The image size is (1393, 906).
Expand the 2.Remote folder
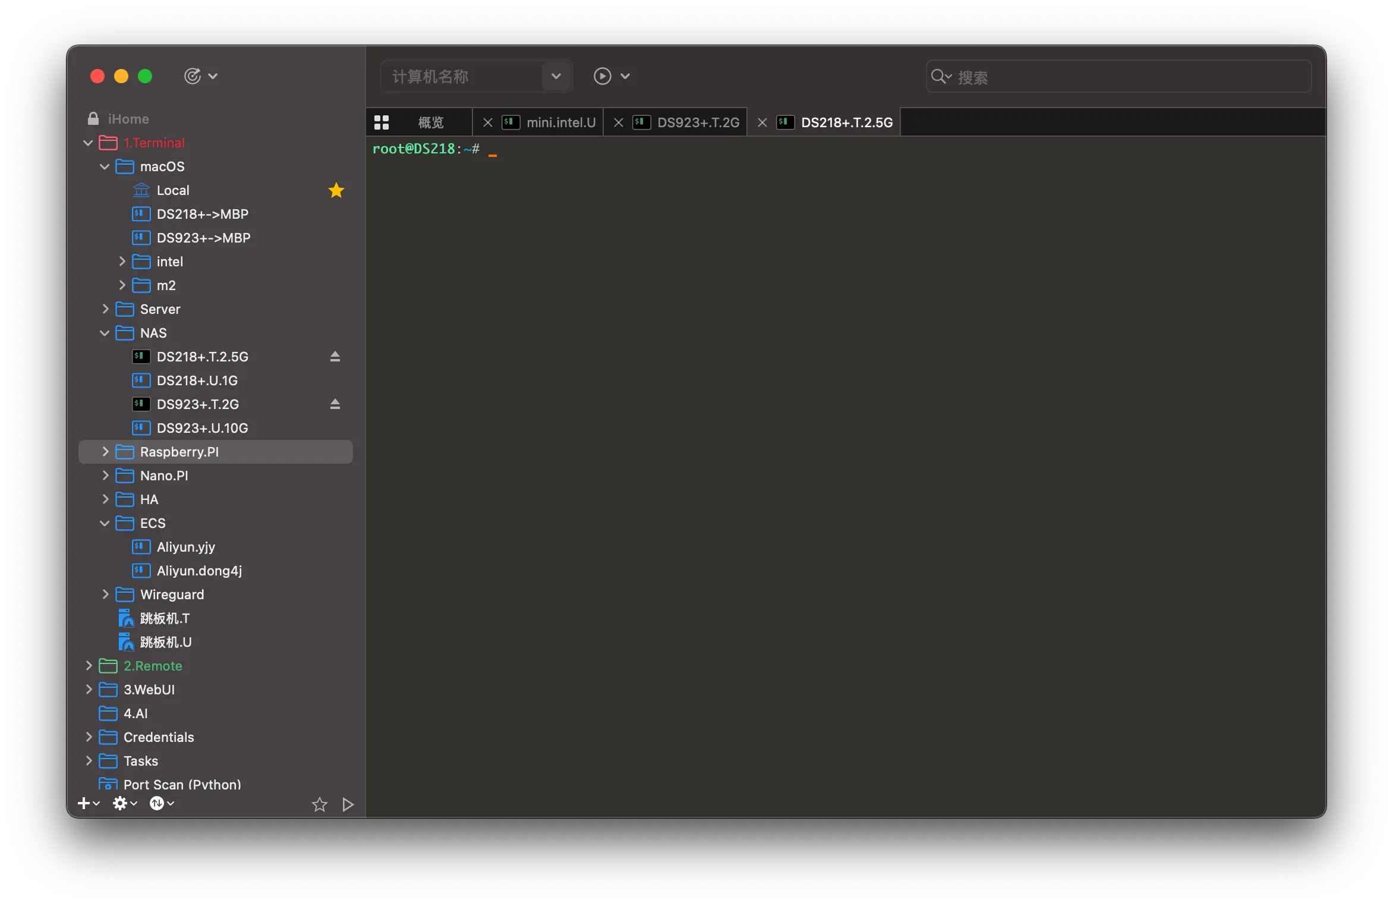(89, 666)
